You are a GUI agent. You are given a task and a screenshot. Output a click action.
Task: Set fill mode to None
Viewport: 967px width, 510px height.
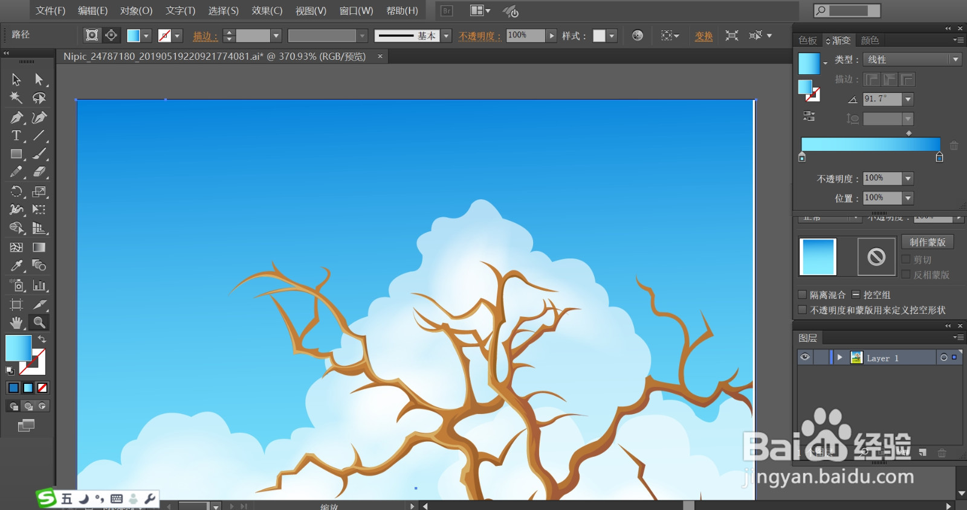click(42, 387)
